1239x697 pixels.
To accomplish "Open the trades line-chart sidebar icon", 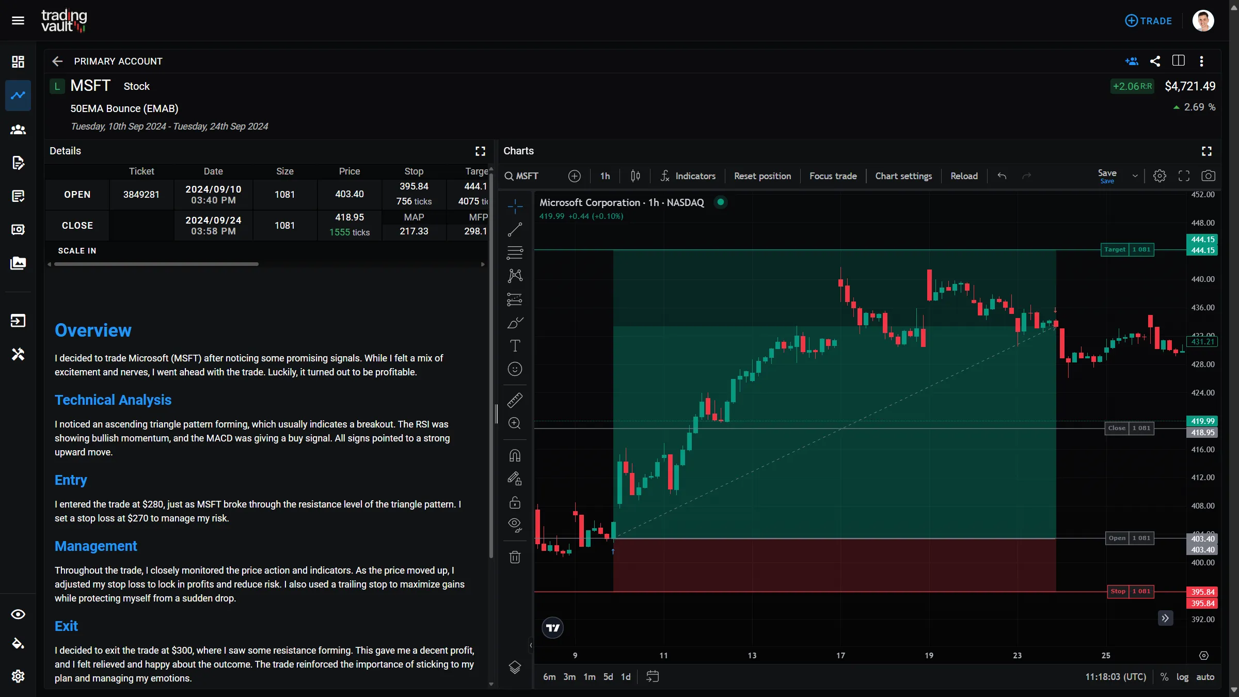I will (x=18, y=96).
